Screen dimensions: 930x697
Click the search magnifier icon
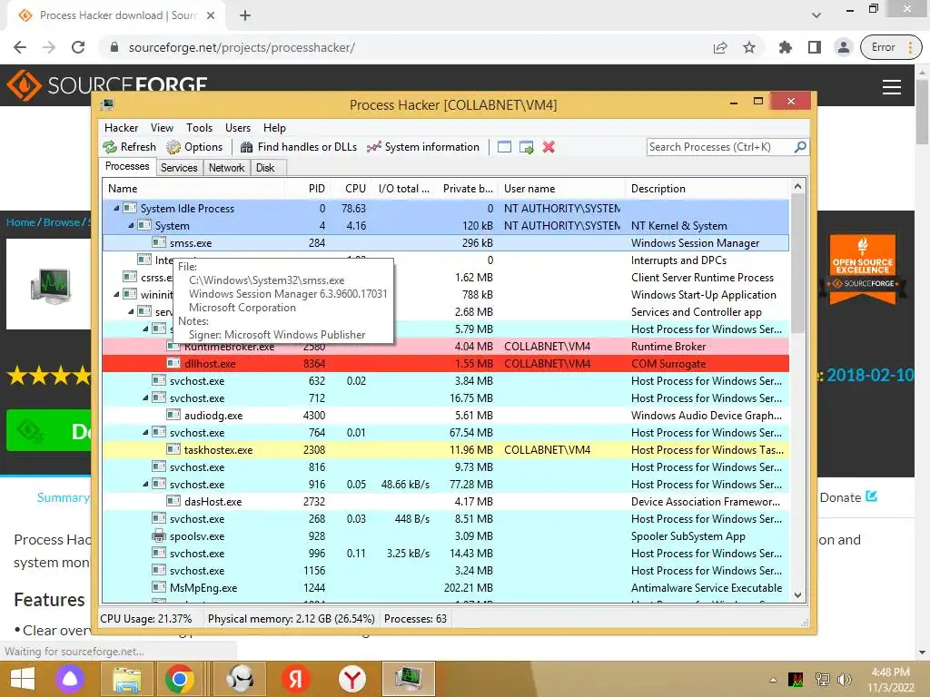(800, 146)
